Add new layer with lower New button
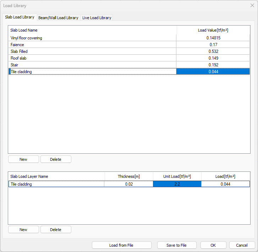Viewport: 258px width, 252px height. 23,230
